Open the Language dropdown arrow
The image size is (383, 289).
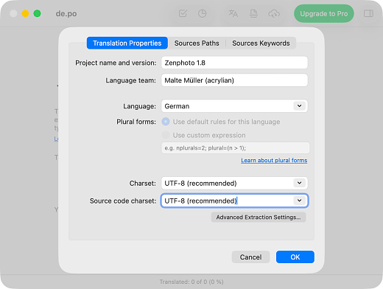point(299,106)
